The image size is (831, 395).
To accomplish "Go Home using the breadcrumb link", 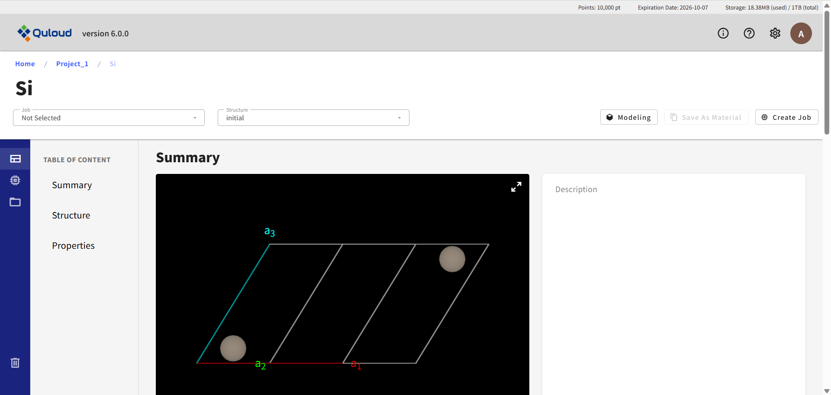I will pos(25,64).
